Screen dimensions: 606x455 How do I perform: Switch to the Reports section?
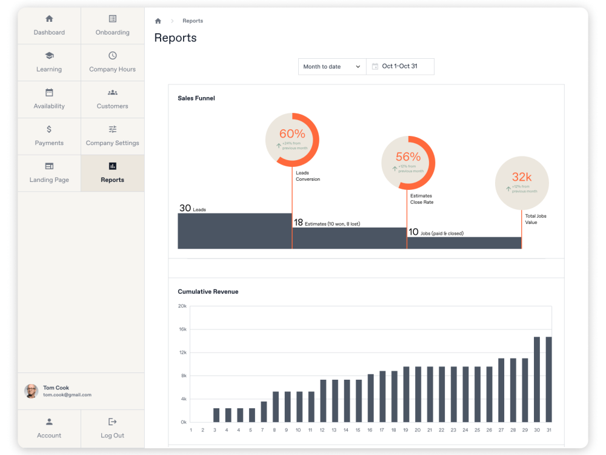[x=112, y=173]
